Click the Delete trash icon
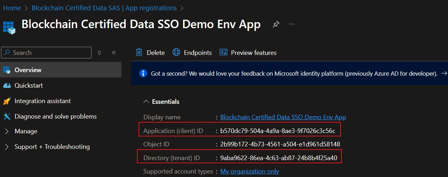The image size is (448, 177). pyautogui.click(x=139, y=52)
